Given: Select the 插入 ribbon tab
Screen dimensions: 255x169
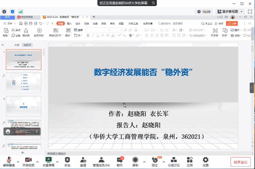Looking at the screenshot, I should point(69,24).
